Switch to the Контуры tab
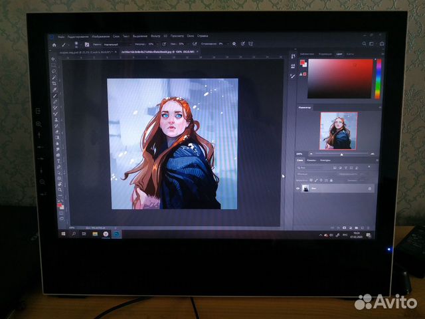Image resolution: width=425 pixels, height=319 pixels. click(325, 160)
